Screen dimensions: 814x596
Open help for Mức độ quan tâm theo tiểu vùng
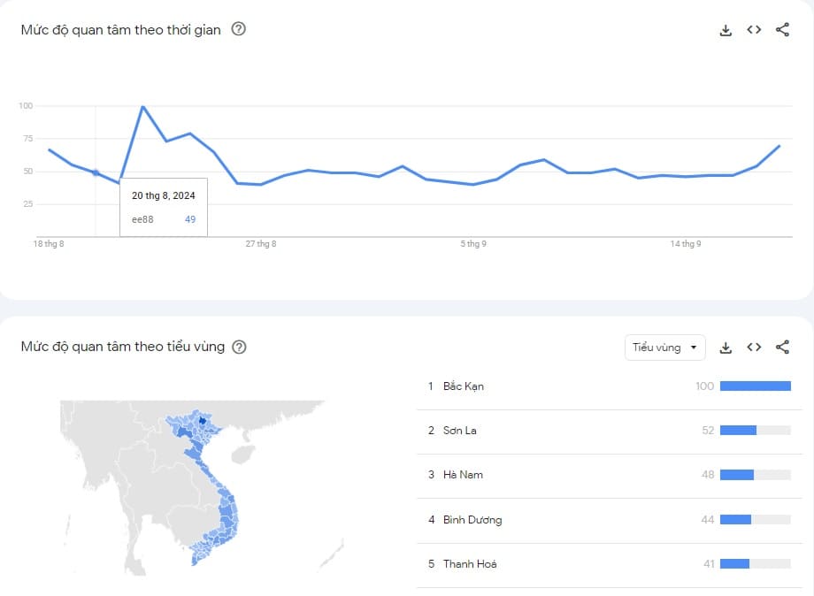point(239,347)
